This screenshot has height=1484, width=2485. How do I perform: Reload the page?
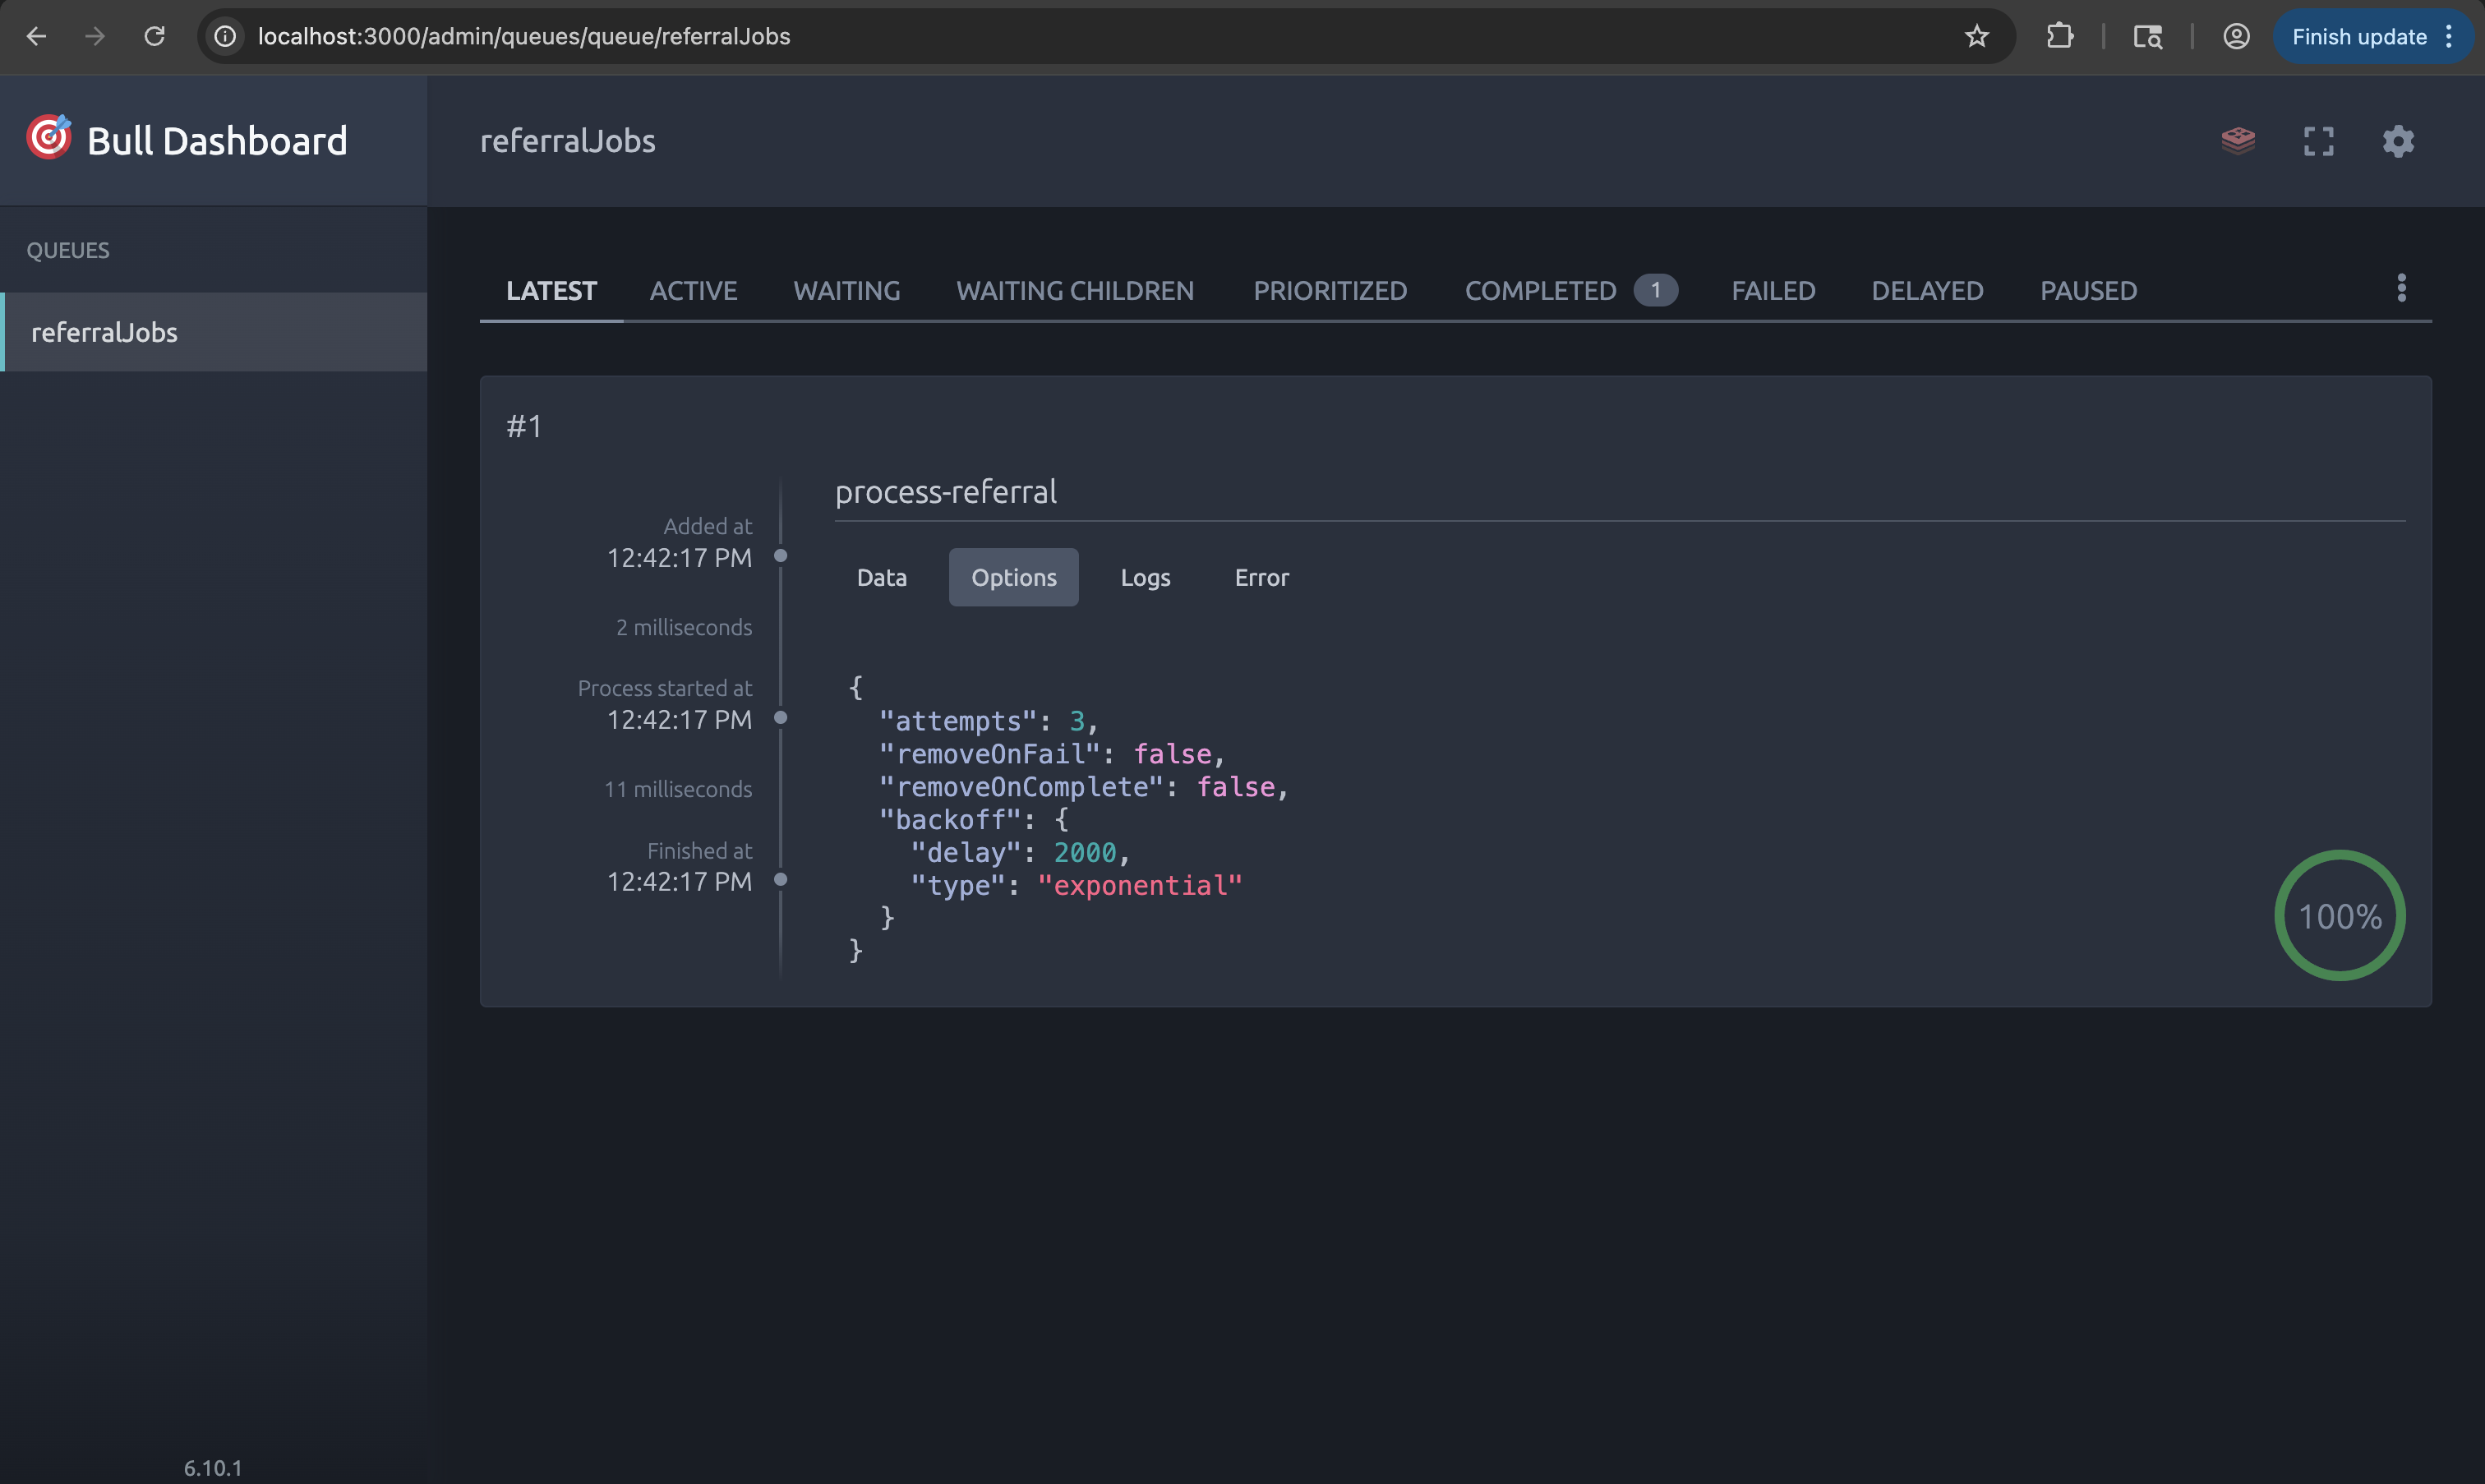tap(154, 37)
